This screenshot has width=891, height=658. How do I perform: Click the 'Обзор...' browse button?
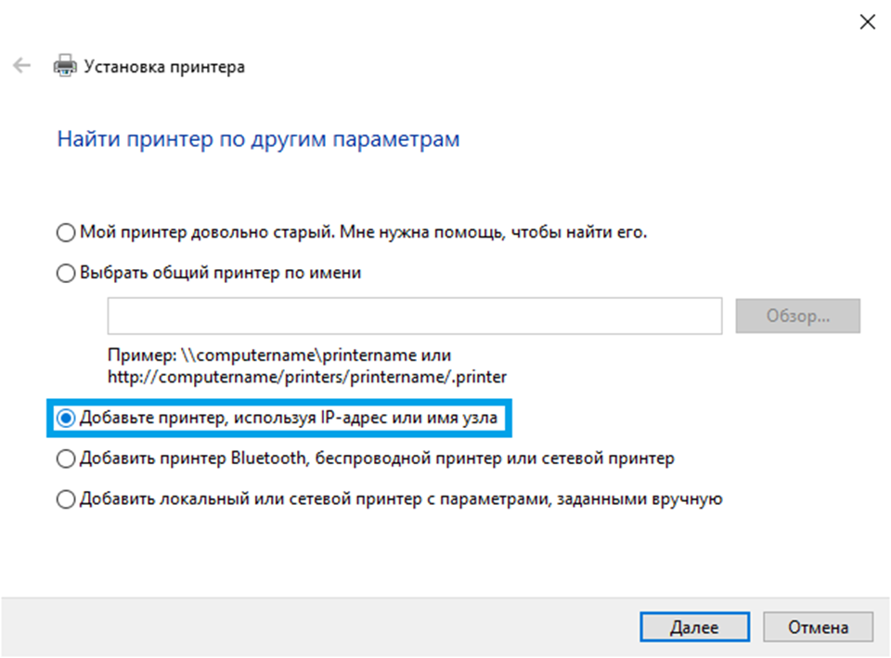point(797,316)
